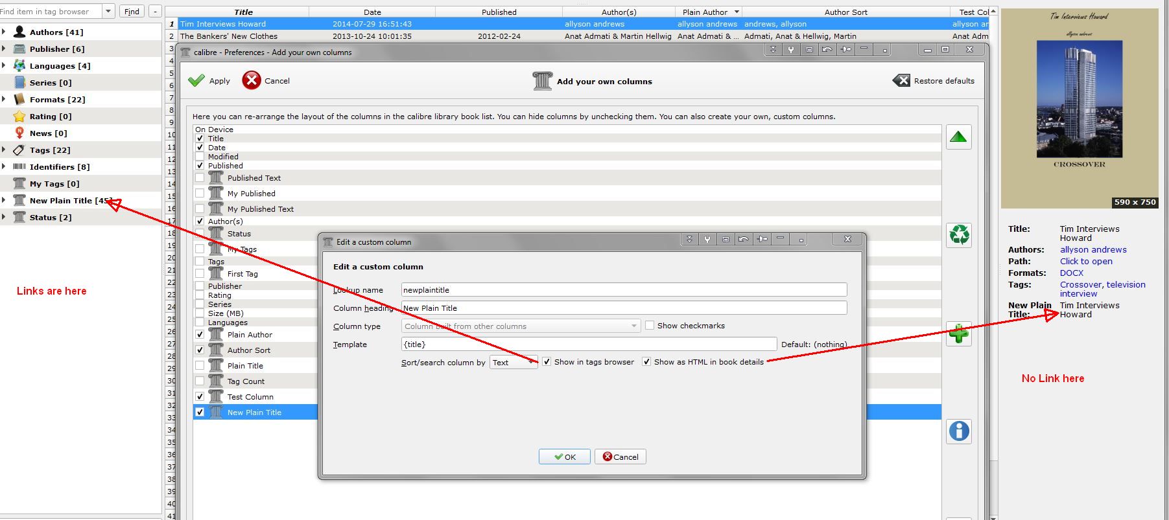Uncheck the highlighted New Plain Title column checkbox
1169x520 pixels.
200,412
